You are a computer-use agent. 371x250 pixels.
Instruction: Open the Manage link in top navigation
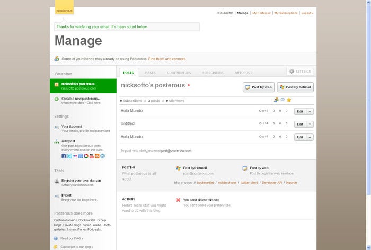point(243,13)
